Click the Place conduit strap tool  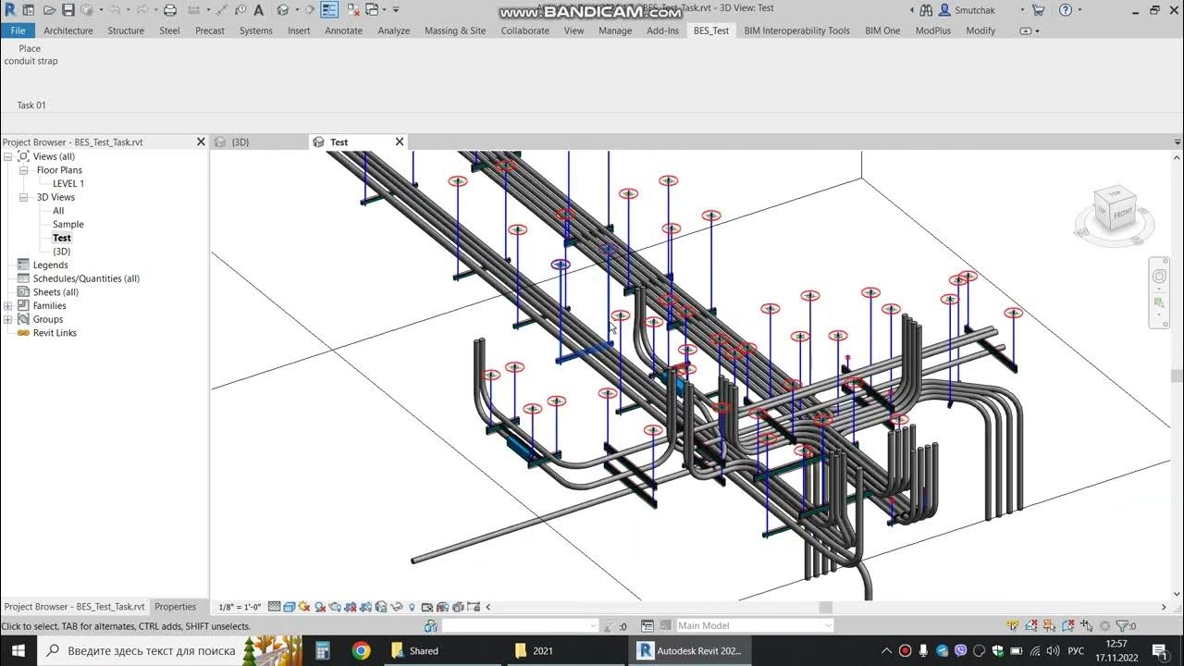click(31, 55)
